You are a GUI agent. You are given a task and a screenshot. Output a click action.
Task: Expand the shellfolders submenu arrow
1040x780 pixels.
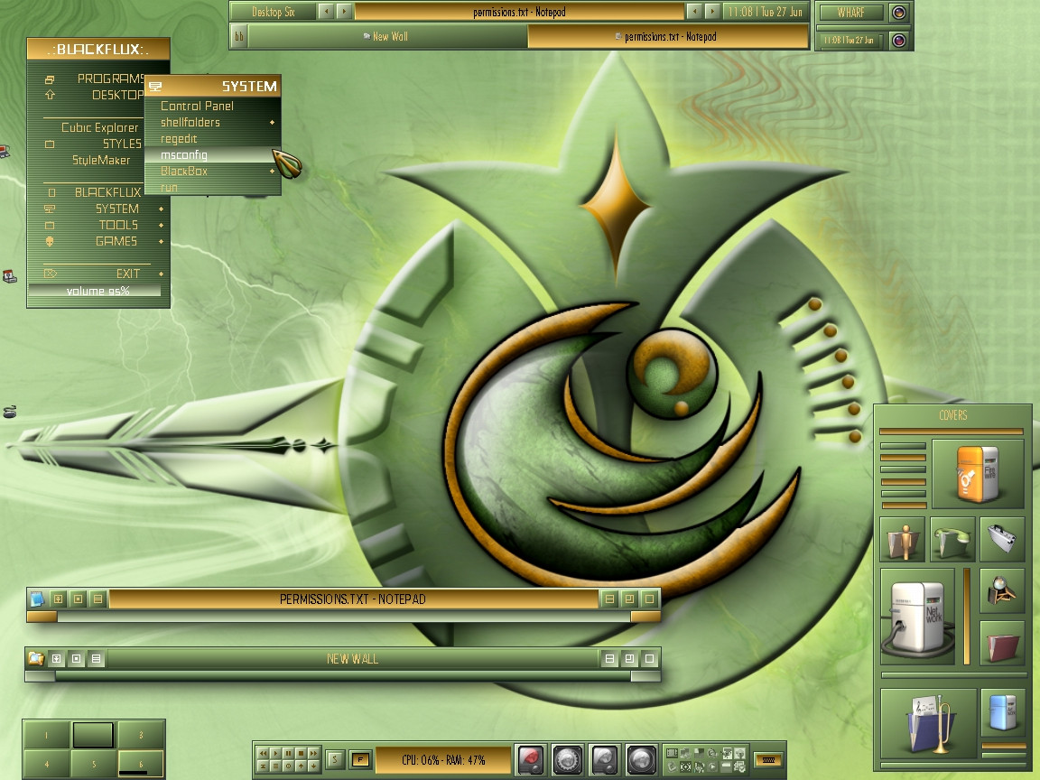point(272,122)
